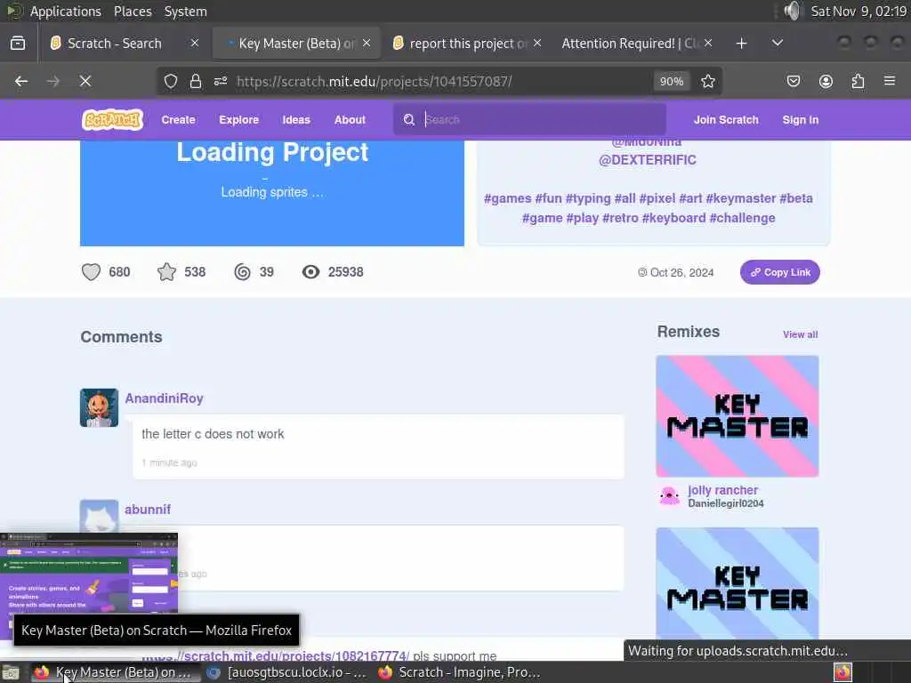Switch to report this project tab
This screenshot has width=911, height=683.
tap(468, 44)
